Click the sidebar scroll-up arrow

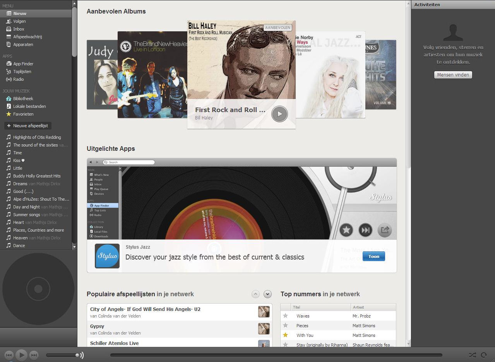coord(74,3)
